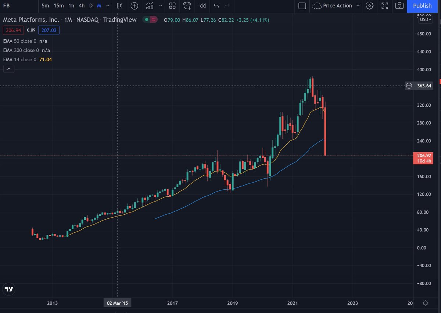Click the EMA 14 value 71.04
Viewport: 441px width, 313px height.
click(46, 59)
